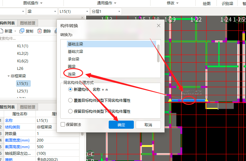Select KL6(2) in the component tree
This screenshot has width=246, height=161.
point(23,61)
